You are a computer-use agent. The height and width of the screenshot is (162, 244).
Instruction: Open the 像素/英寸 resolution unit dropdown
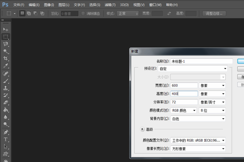(212, 102)
